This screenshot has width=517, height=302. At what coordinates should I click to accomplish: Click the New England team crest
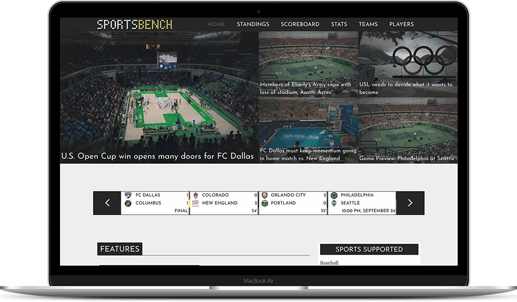(x=195, y=203)
